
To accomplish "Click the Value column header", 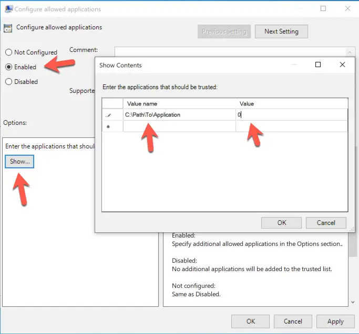I will [292, 104].
